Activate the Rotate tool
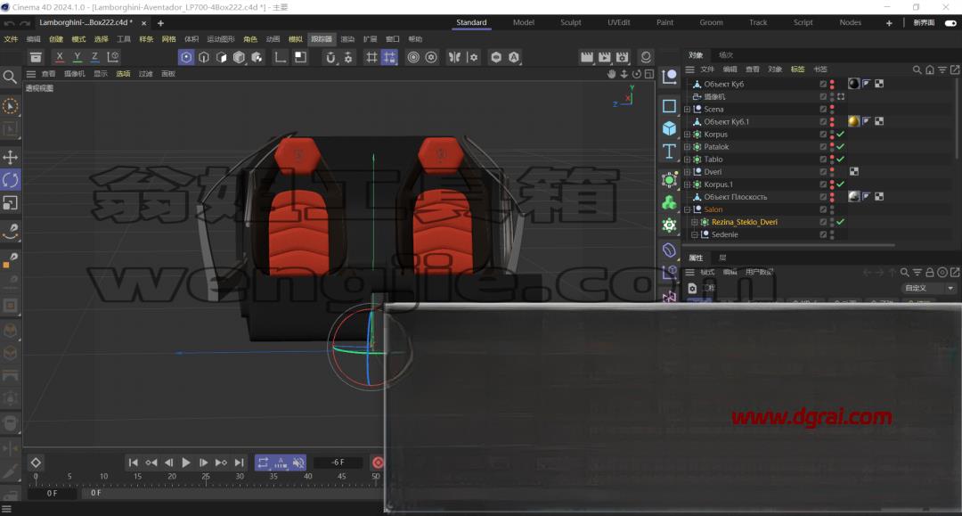This screenshot has width=962, height=516. [x=11, y=180]
